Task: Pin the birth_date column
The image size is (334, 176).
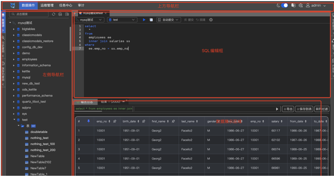Action: (x=144, y=121)
